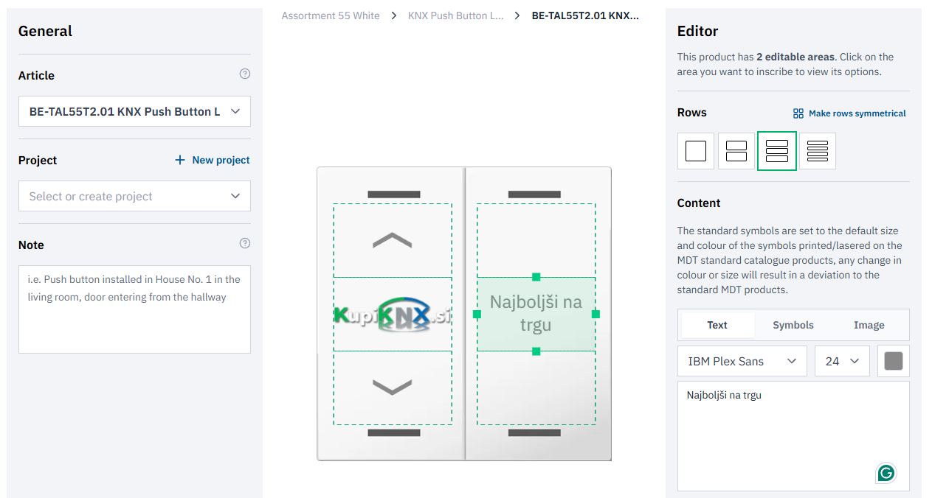932x498 pixels.
Task: Expand the Article dropdown BE-TAL55T2.01
Action: 134,111
